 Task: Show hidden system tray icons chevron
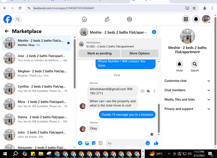coord(169,154)
